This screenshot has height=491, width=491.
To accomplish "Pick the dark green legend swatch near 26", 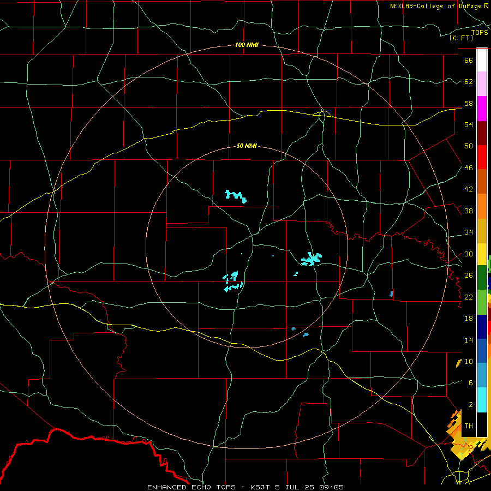I will click(x=482, y=278).
